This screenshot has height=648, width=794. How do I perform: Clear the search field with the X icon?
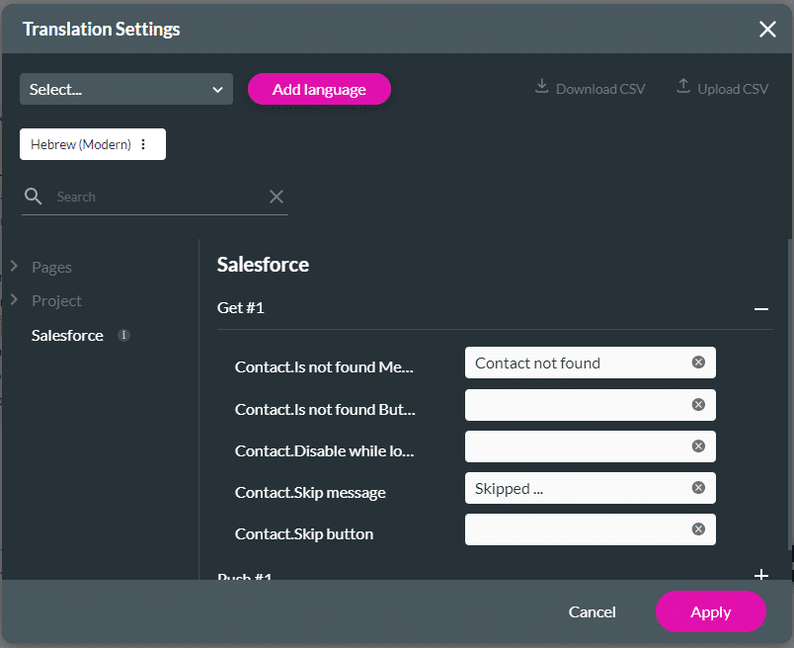tap(276, 196)
